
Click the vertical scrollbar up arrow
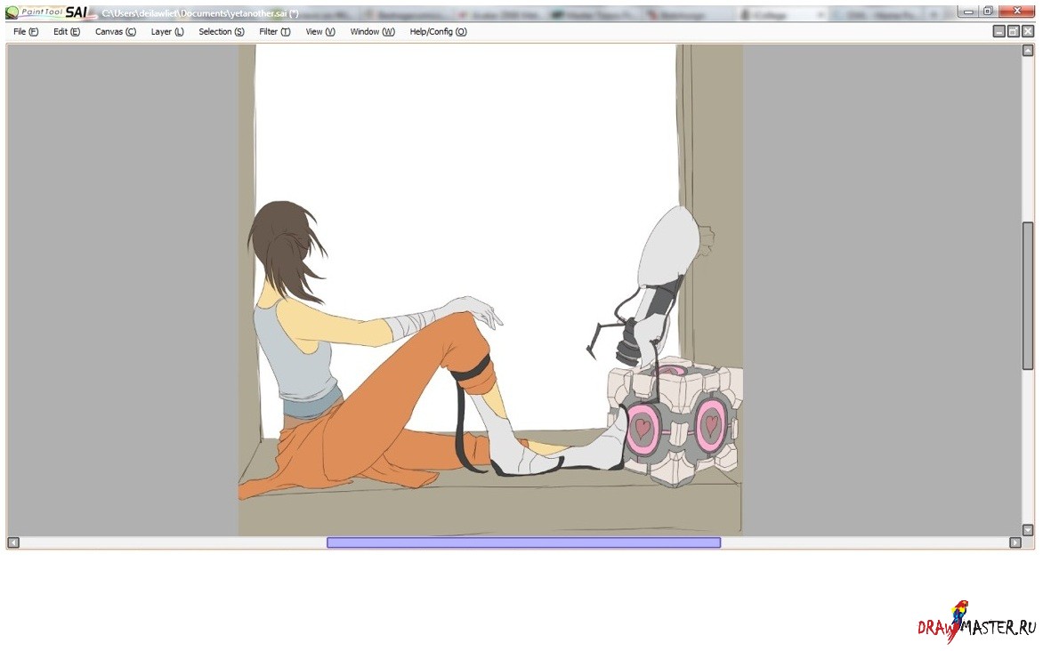[x=1028, y=51]
